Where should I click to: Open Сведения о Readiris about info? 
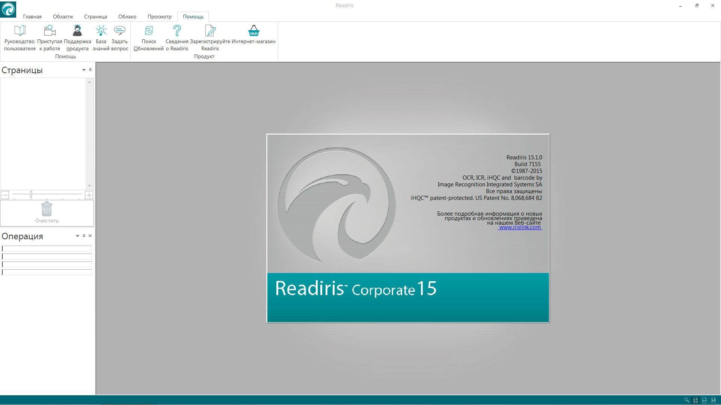point(177,38)
